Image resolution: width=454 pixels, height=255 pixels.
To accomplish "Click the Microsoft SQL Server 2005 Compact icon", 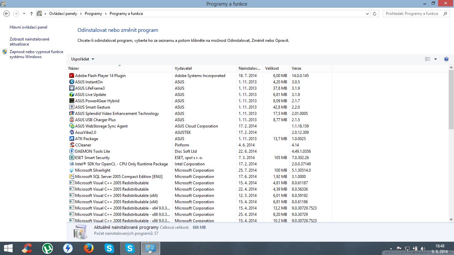I will click(71, 177).
